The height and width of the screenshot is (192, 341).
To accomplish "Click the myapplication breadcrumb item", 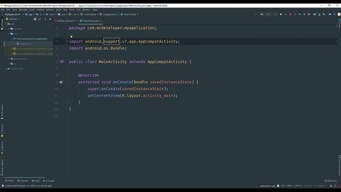I will tap(108, 14).
